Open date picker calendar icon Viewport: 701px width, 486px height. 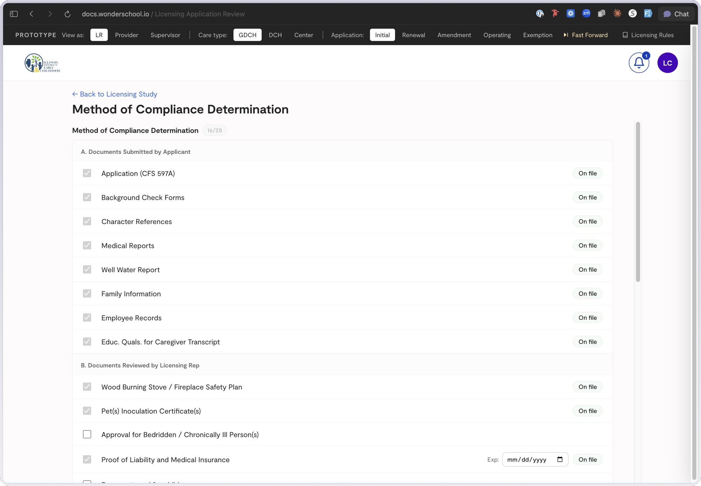point(560,459)
